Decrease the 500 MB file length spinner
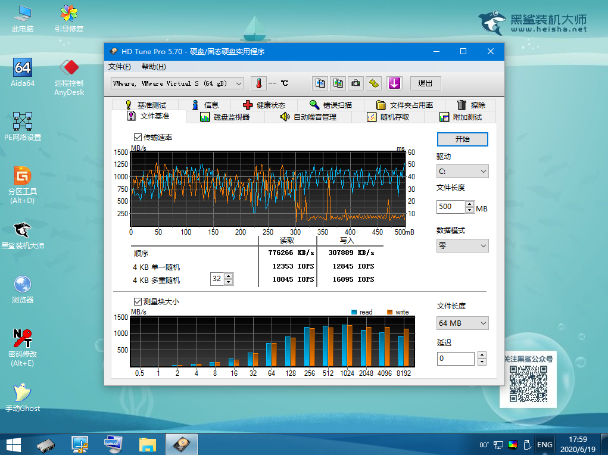The image size is (608, 455). click(x=470, y=210)
